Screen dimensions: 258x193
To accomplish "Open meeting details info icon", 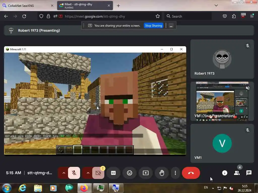I will click(224, 173).
